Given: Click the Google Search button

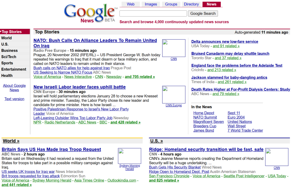Looking at the screenshot, I should (x=203, y=13).
